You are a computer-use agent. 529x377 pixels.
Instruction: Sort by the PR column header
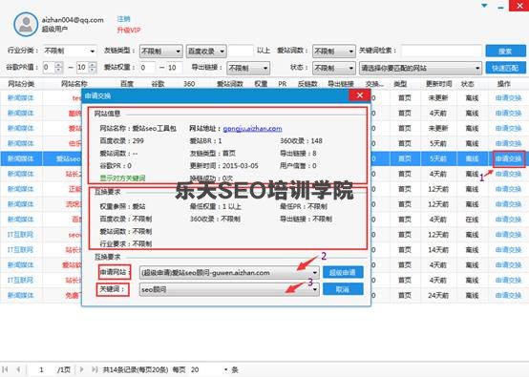click(283, 84)
